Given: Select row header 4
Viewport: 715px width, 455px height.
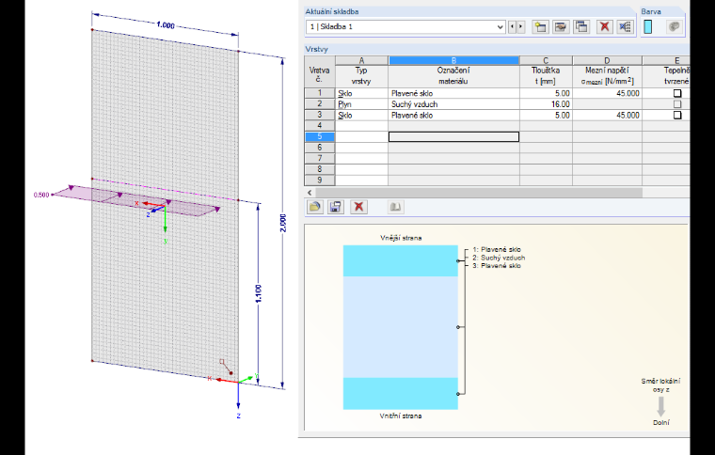Looking at the screenshot, I should 320,126.
